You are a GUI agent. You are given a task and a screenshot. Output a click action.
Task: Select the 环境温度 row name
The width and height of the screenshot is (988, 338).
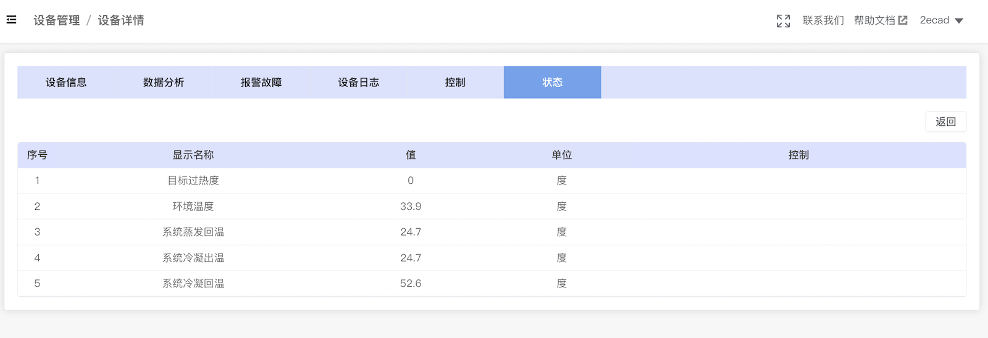pos(193,206)
